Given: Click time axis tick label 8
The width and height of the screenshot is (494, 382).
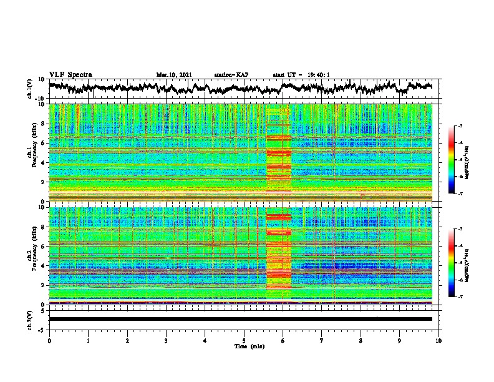Looking at the screenshot, I should 361,341.
